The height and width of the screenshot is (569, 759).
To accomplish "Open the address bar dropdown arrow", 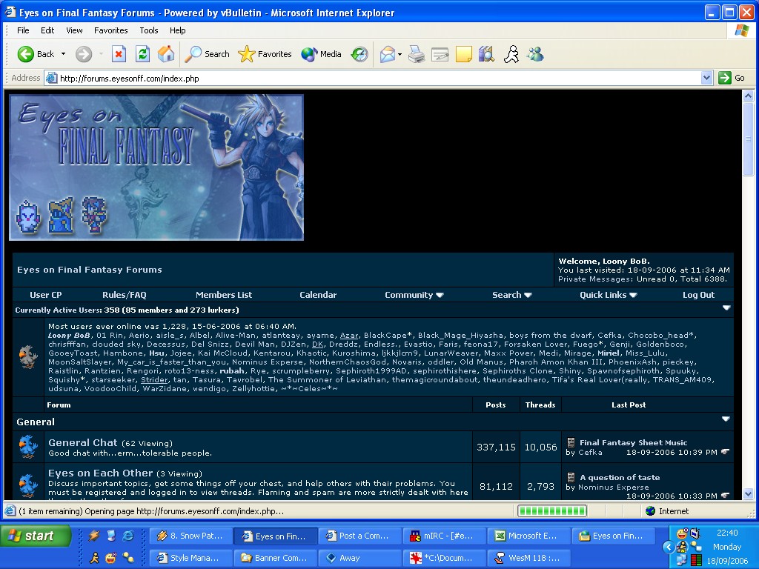I will point(706,78).
